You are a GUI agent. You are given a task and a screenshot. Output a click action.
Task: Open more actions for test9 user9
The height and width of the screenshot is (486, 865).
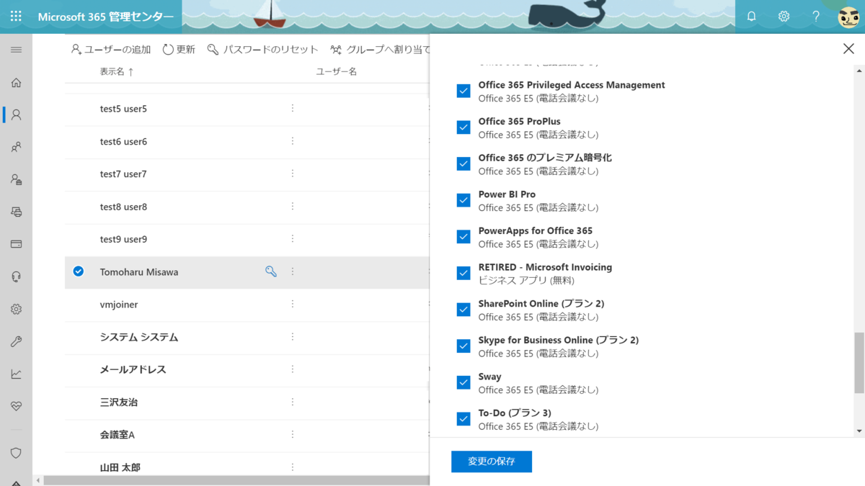(293, 239)
